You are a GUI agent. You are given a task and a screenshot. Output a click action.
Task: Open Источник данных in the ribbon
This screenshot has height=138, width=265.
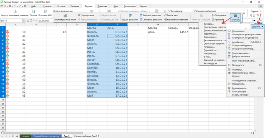pyautogui.click(x=63, y=11)
